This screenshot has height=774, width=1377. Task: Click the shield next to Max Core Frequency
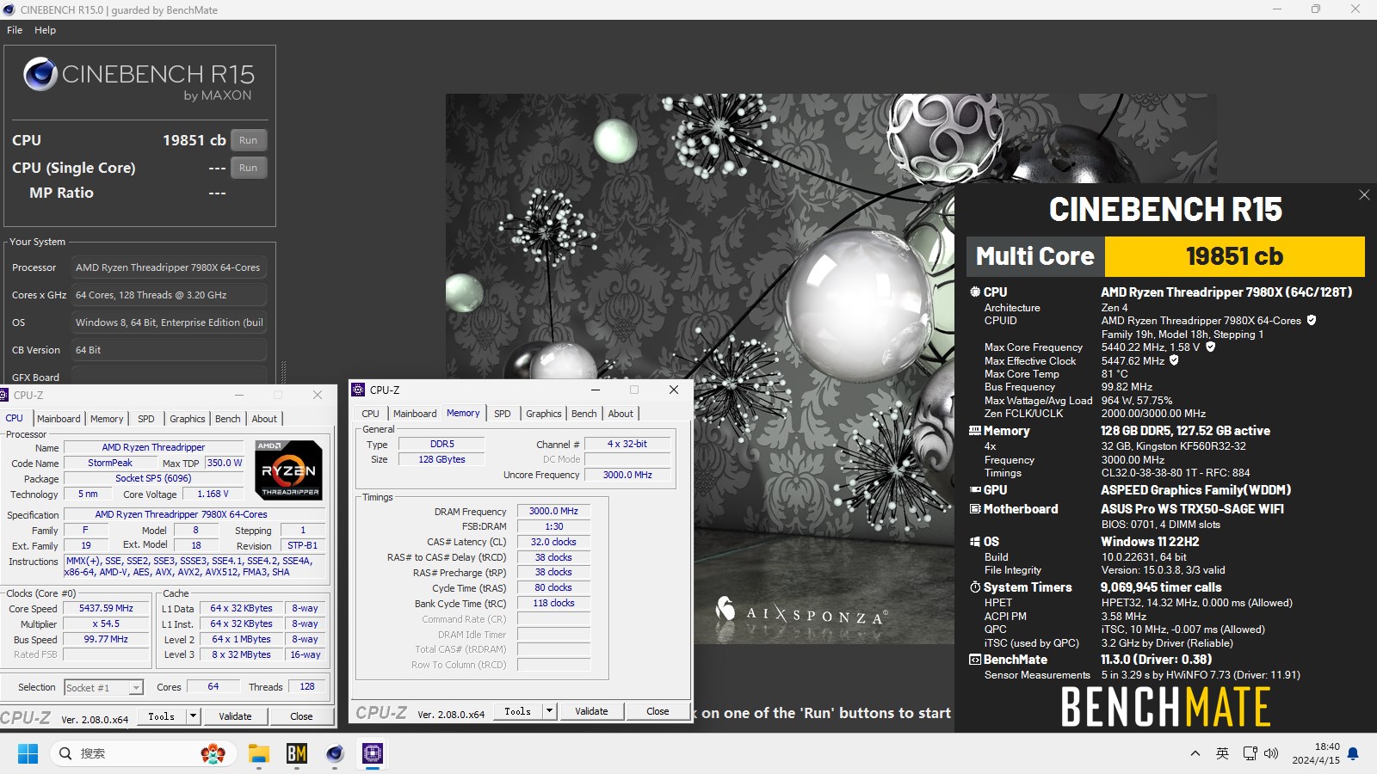[x=1210, y=347]
